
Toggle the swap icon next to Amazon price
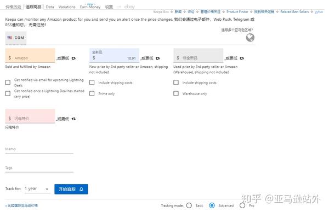pyautogui.click(x=73, y=58)
